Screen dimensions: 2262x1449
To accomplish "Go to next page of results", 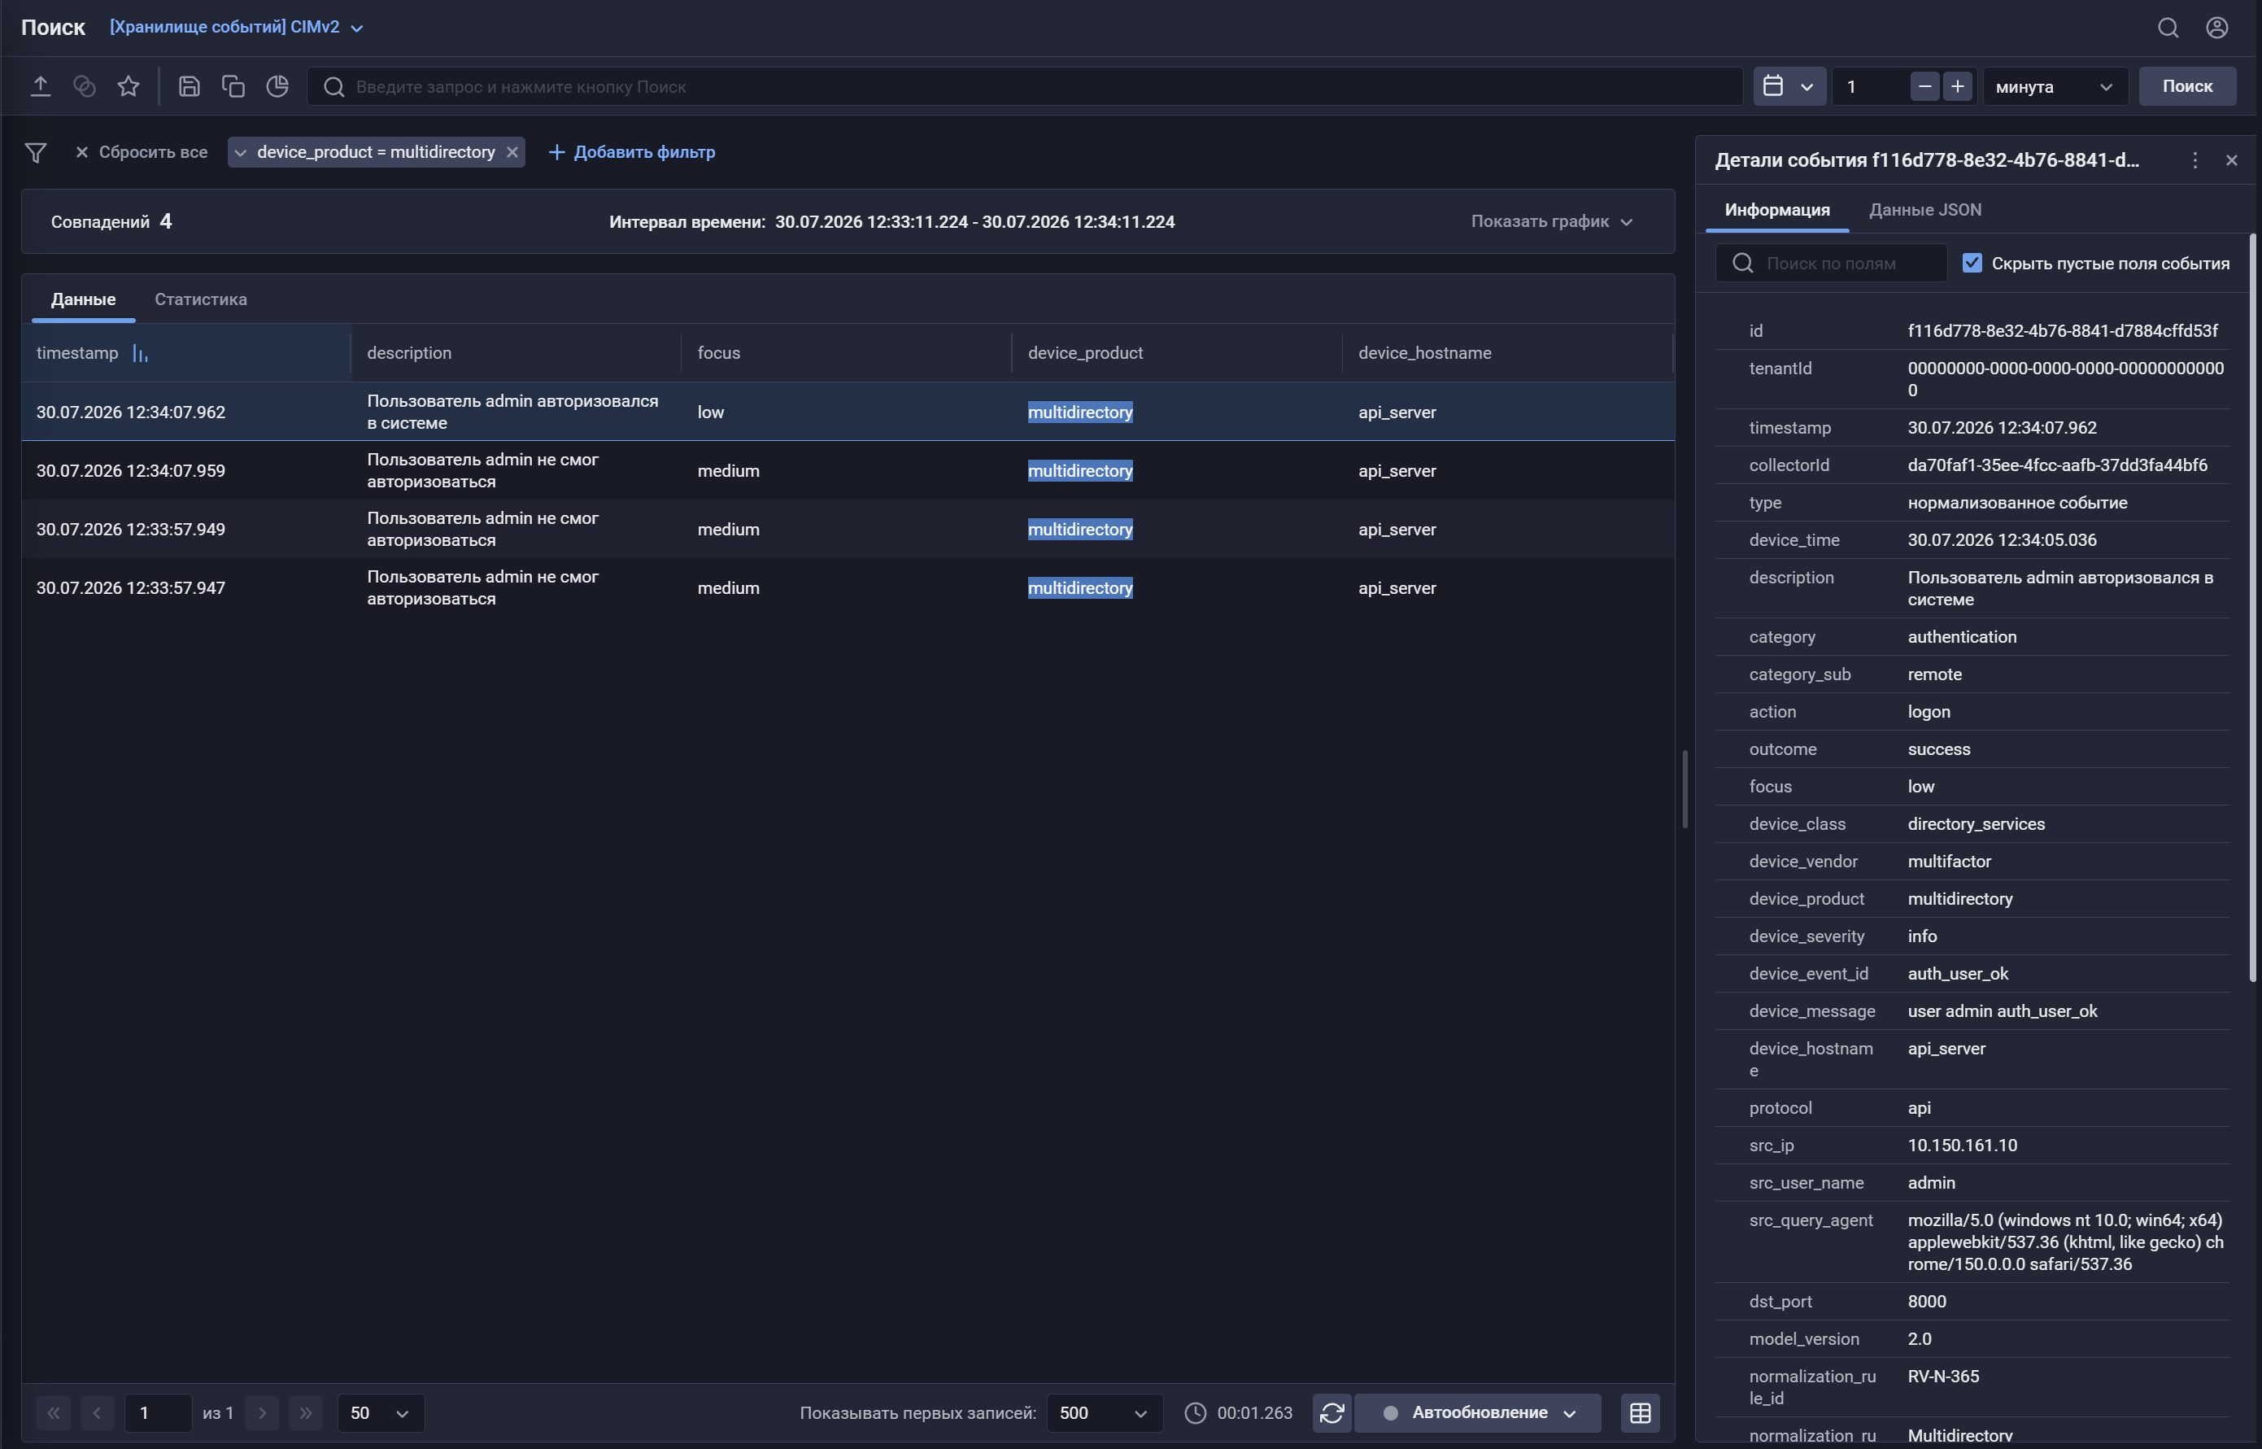I will [263, 1413].
